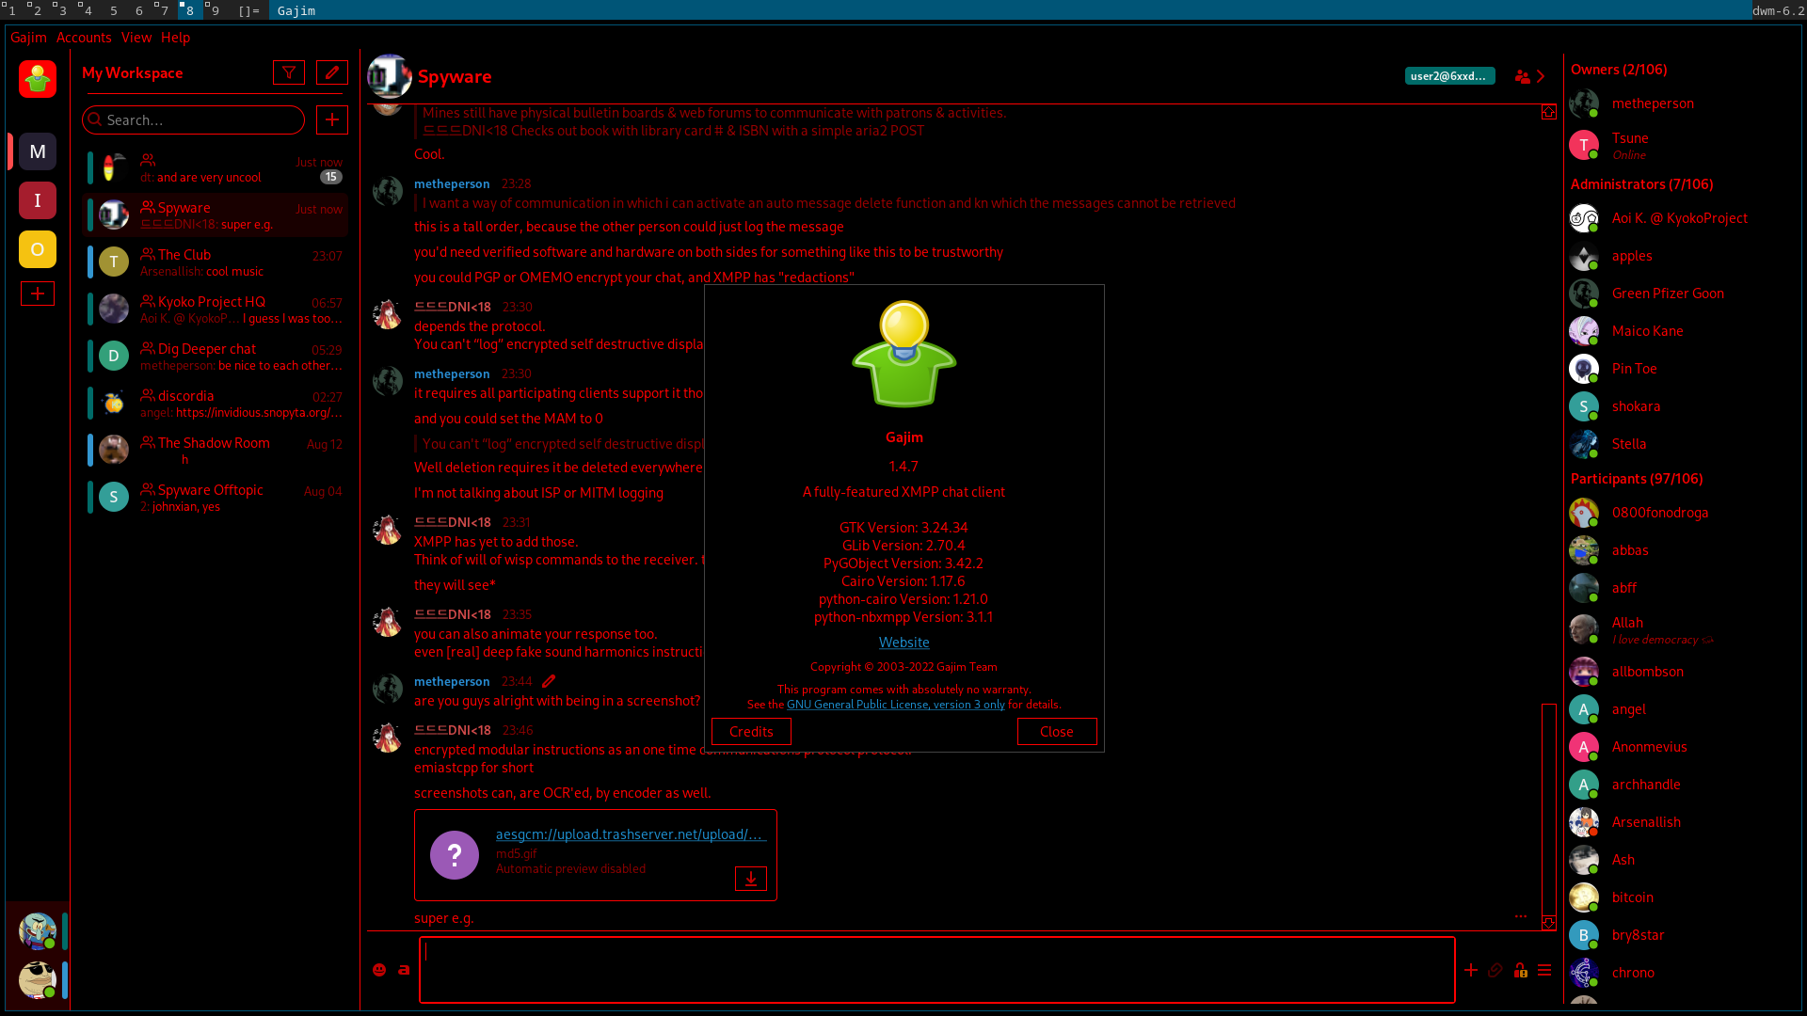Attach a file using the paperclip icon
This screenshot has height=1016, width=1807.
pyautogui.click(x=1496, y=970)
